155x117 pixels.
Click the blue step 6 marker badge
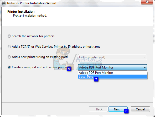[69, 69]
